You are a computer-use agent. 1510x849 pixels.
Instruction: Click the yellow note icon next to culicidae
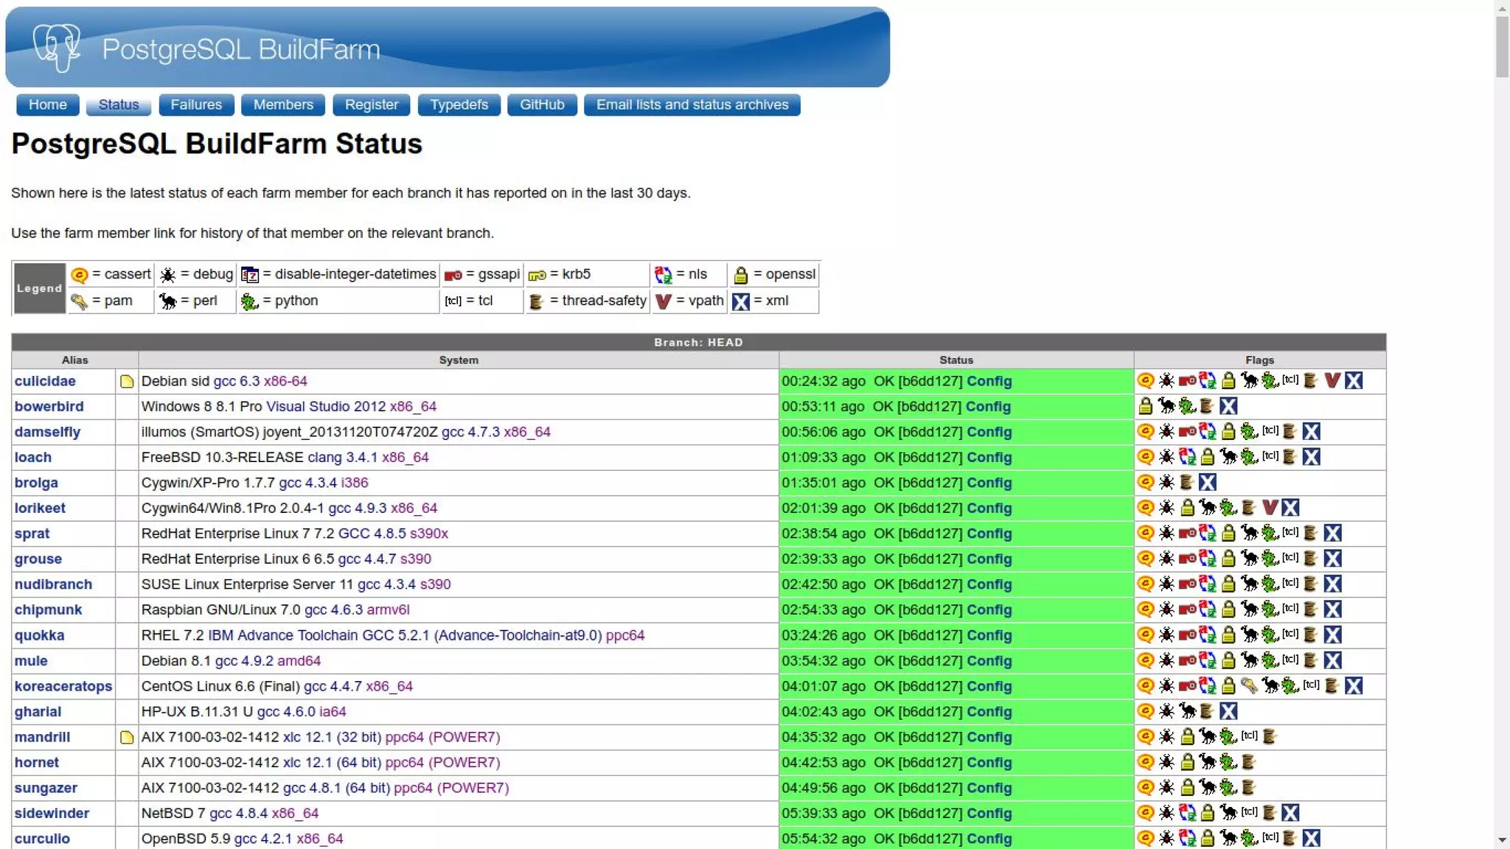click(127, 382)
